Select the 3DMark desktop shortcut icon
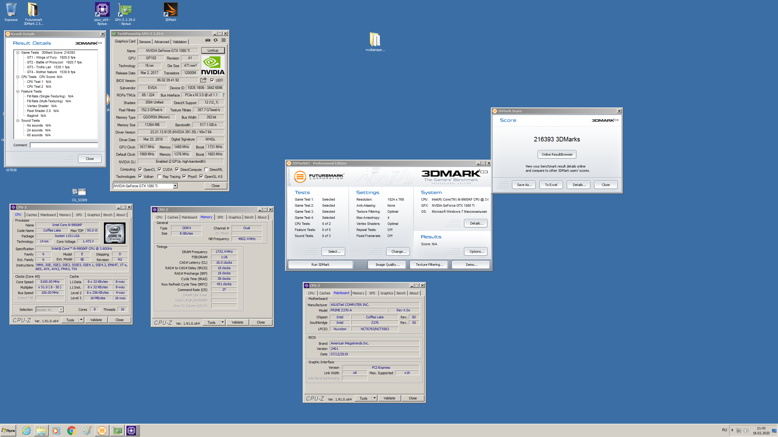778x437 pixels. (170, 12)
